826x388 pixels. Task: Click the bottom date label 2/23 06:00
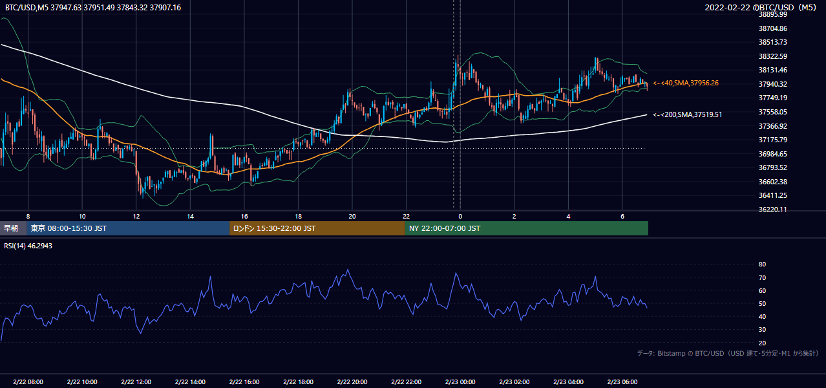pyautogui.click(x=622, y=382)
